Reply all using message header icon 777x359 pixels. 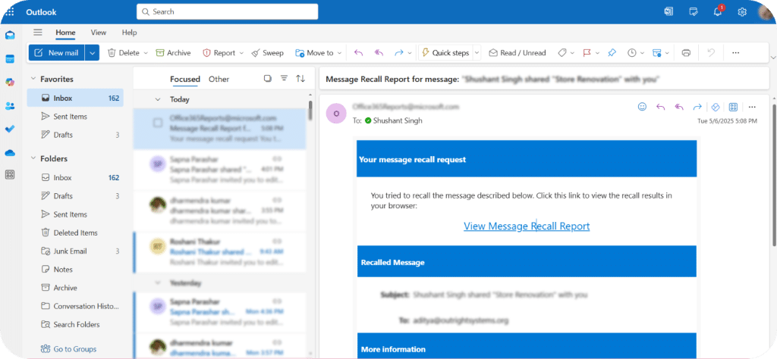click(679, 107)
